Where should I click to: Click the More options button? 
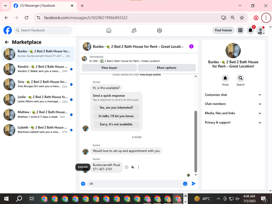166,67
